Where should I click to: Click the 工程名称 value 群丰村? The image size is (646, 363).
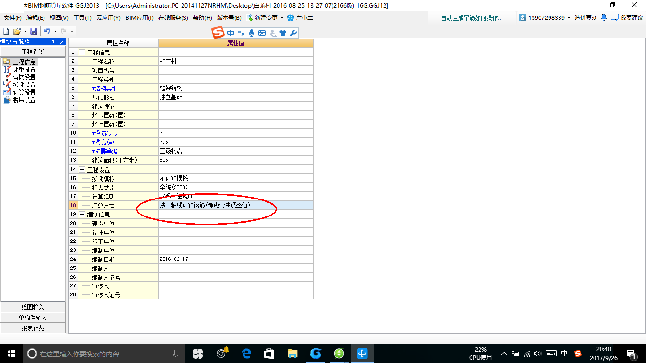168,61
